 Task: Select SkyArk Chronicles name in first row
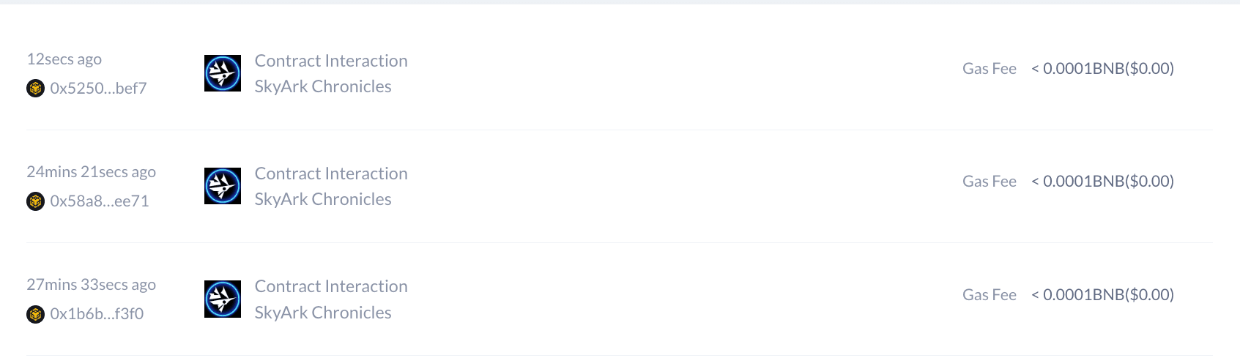(323, 86)
